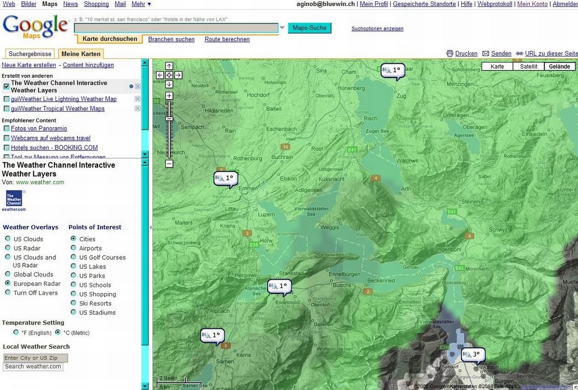Click the envelope icon beside Senden
Image resolution: width=578 pixels, height=390 pixels.
tap(486, 54)
